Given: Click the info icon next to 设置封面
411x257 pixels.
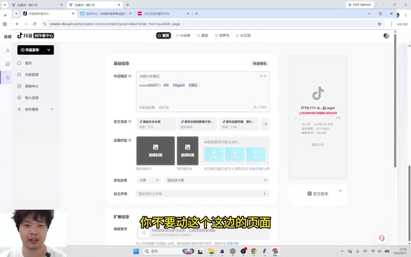Looking at the screenshot, I should (130, 141).
